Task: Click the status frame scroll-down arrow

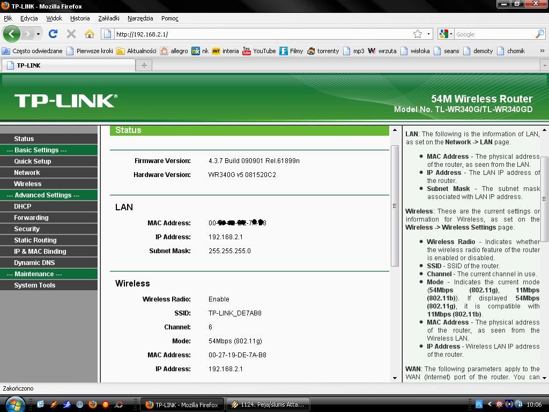Action: pos(395,378)
